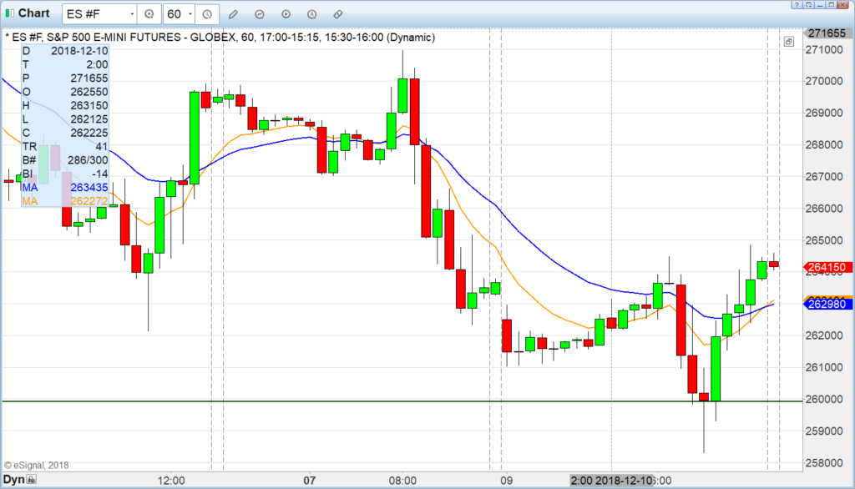Click the close value 262225
Viewport: 855px width, 489px height.
coord(89,133)
